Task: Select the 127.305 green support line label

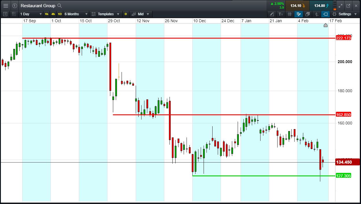Action: (343, 176)
